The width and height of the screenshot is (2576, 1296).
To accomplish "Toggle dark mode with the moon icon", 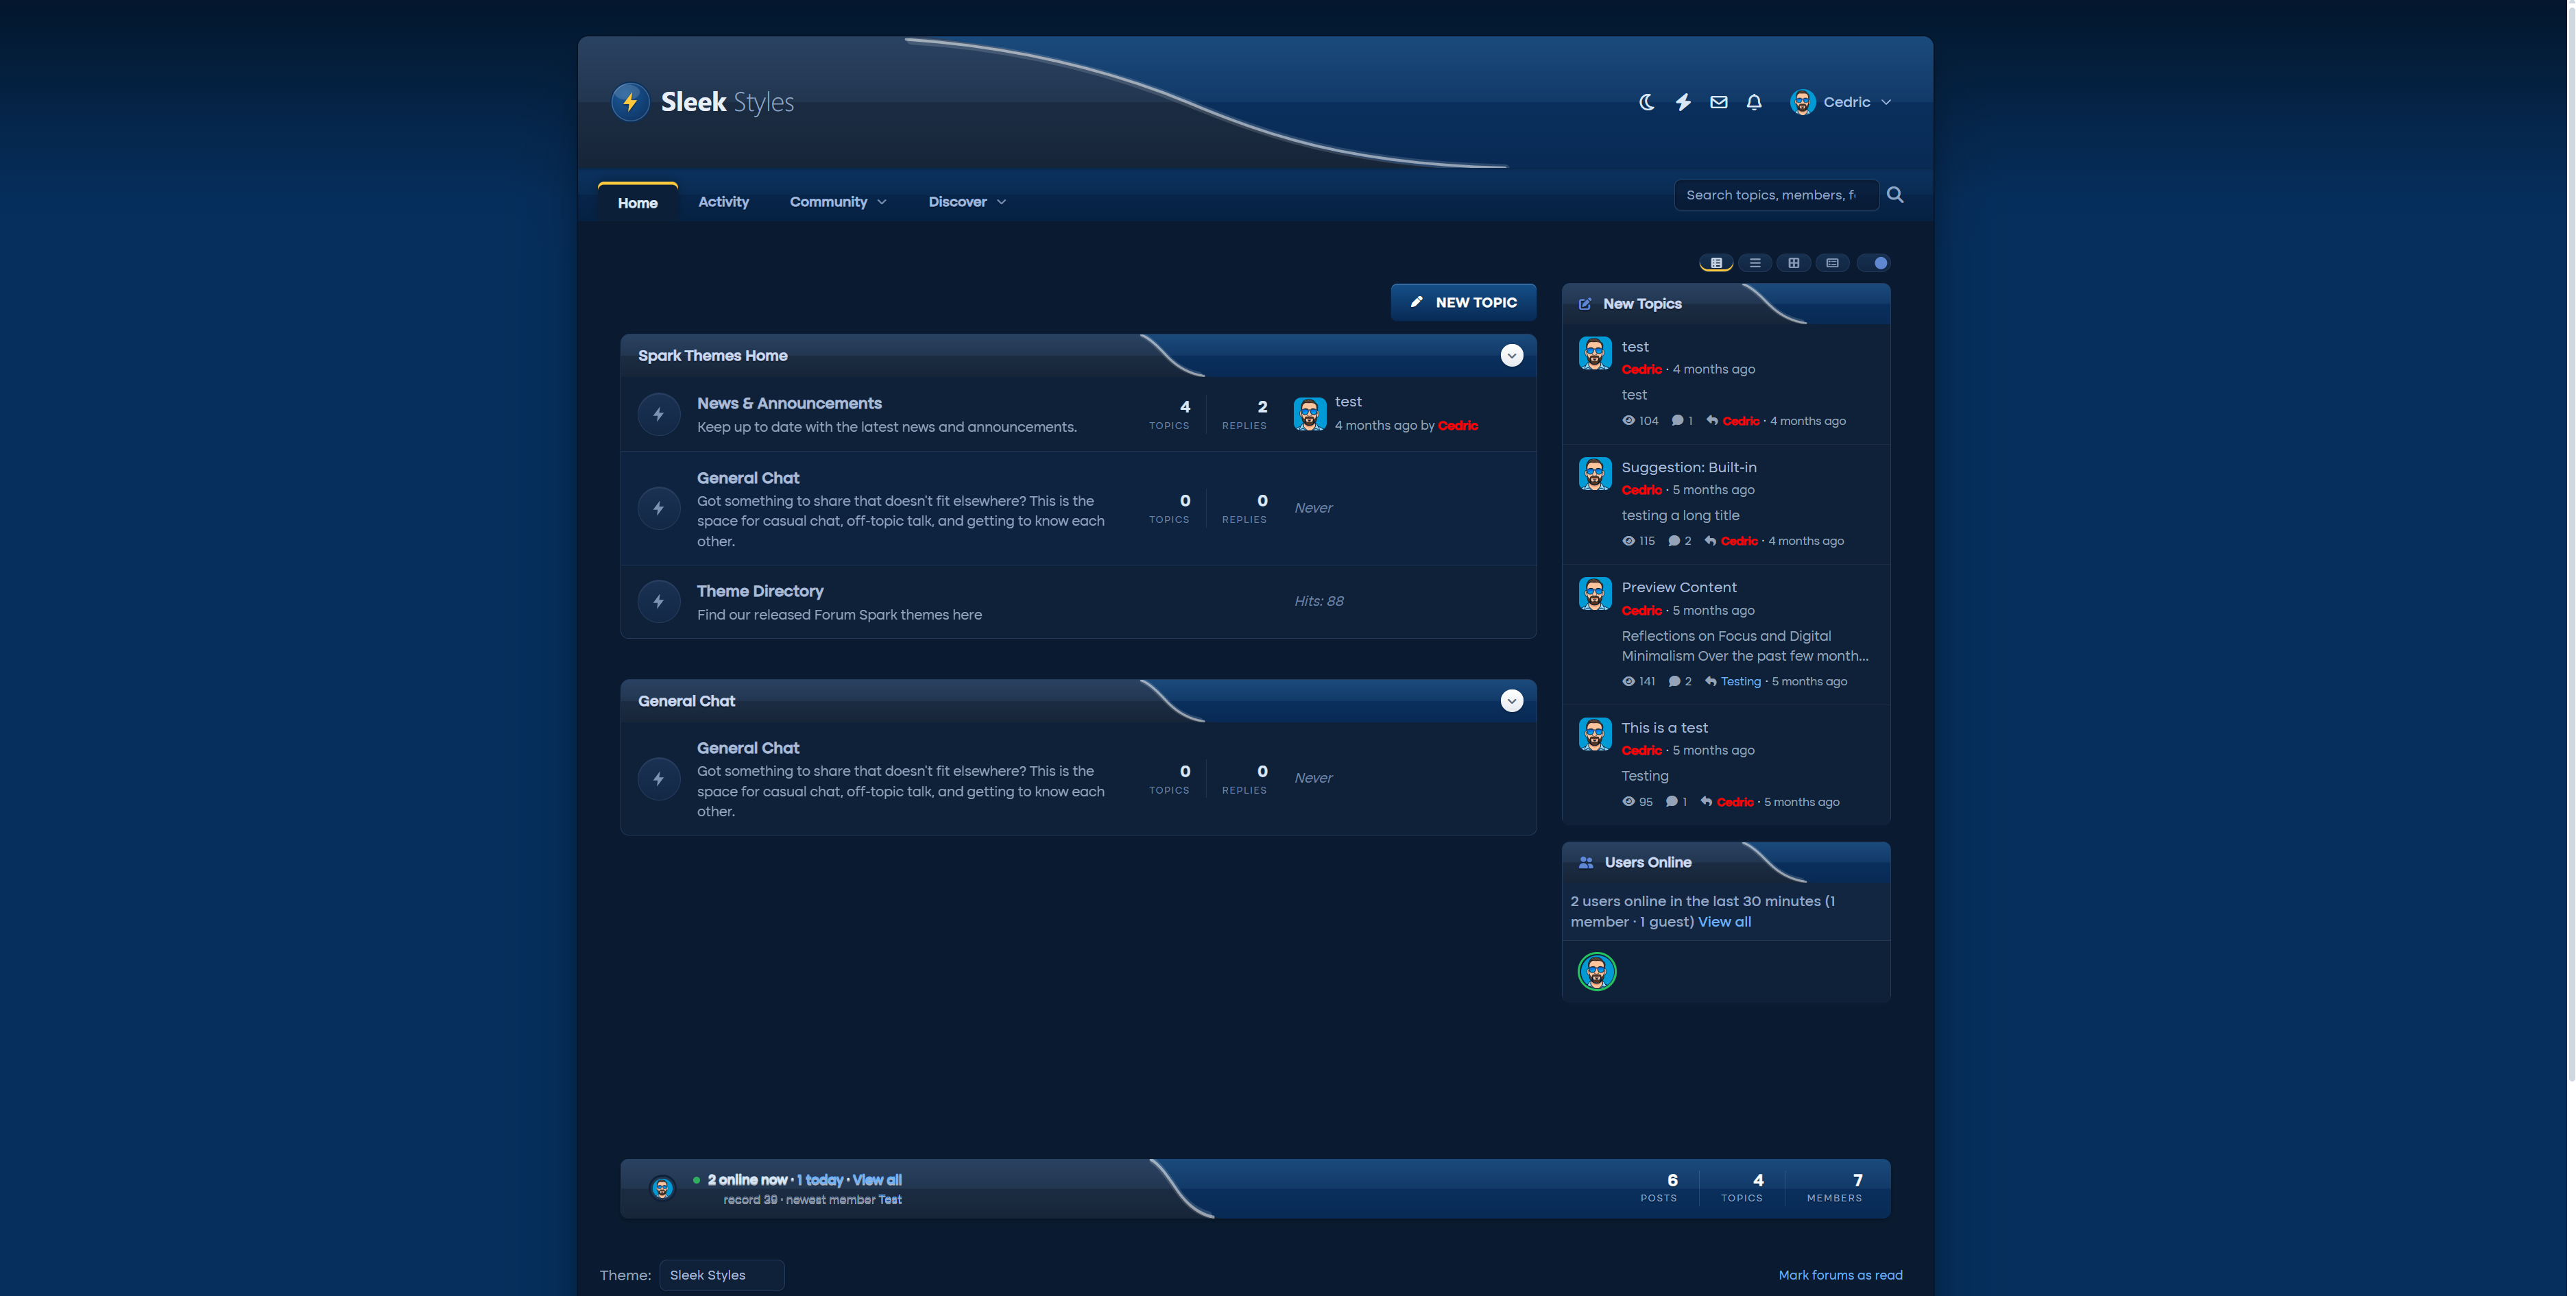I will click(x=1647, y=102).
